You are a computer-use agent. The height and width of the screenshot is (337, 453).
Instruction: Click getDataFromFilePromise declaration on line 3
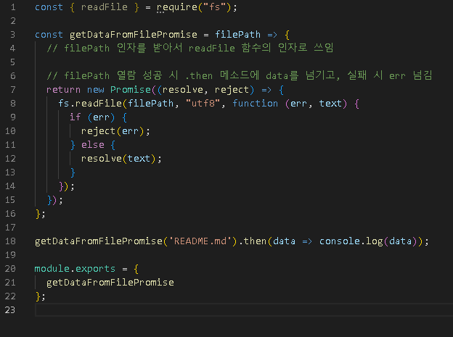point(134,35)
